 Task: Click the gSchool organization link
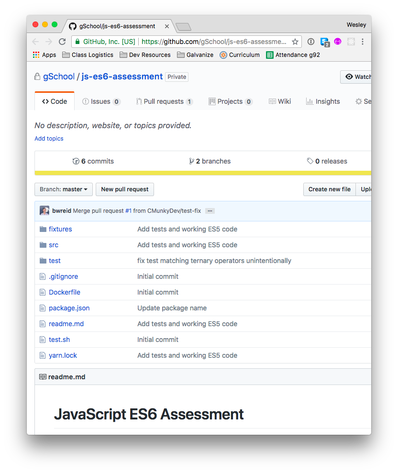pos(59,77)
